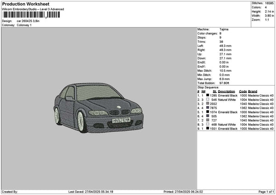This screenshot has width=276, height=195.
Task: Click the gray swatch with 2552 stitches
Action: [208, 103]
